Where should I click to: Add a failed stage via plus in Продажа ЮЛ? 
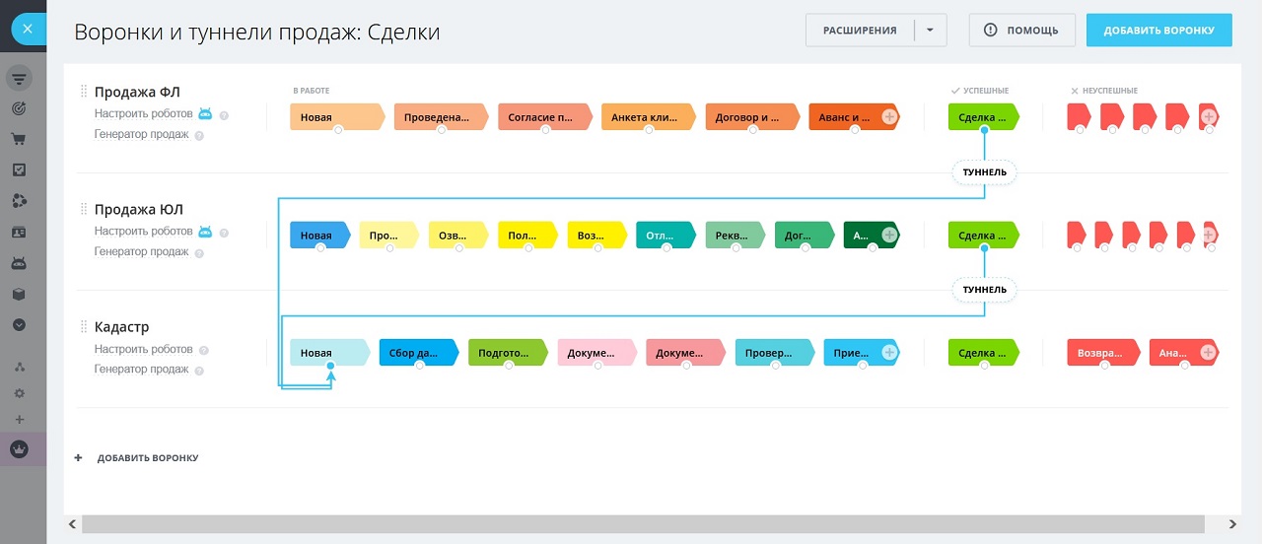click(x=1209, y=235)
